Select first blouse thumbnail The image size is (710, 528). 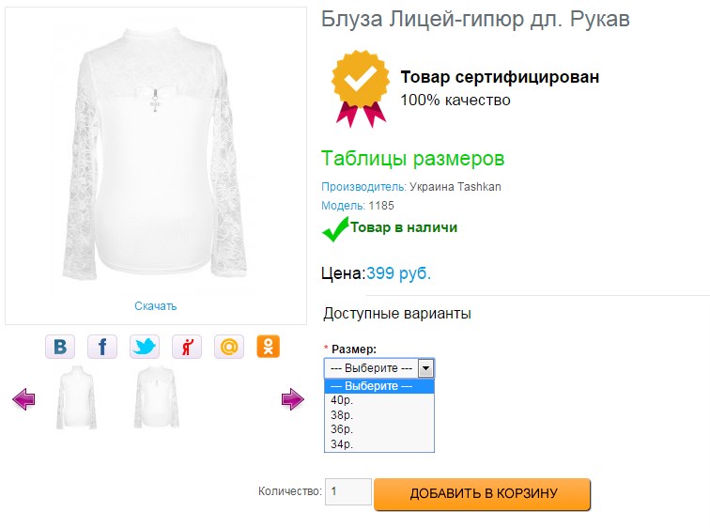(76, 398)
